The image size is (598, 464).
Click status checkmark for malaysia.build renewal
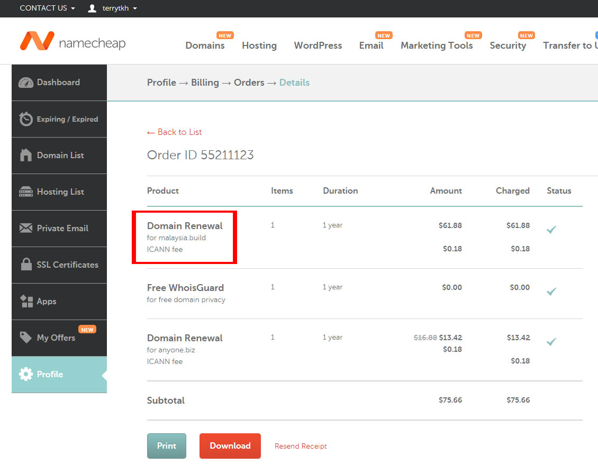[551, 230]
